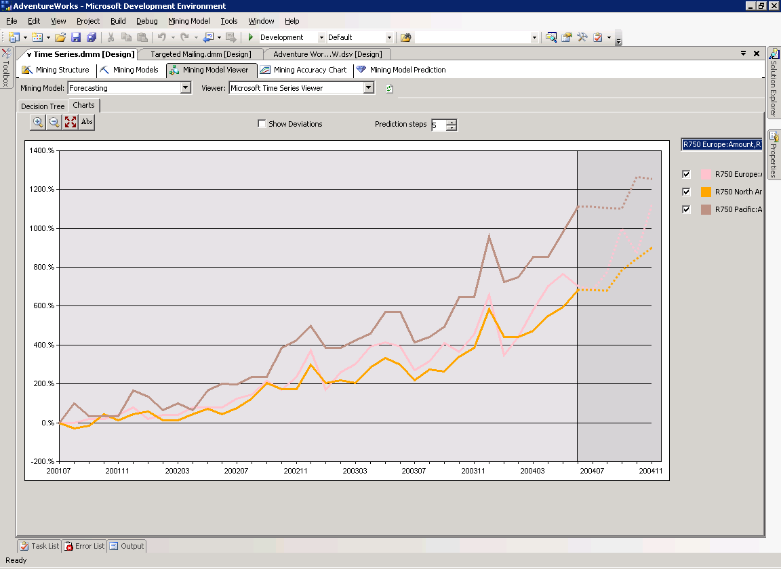The width and height of the screenshot is (781, 569).
Task: Open Solution Explorer from the toolbar icon
Action: point(551,37)
